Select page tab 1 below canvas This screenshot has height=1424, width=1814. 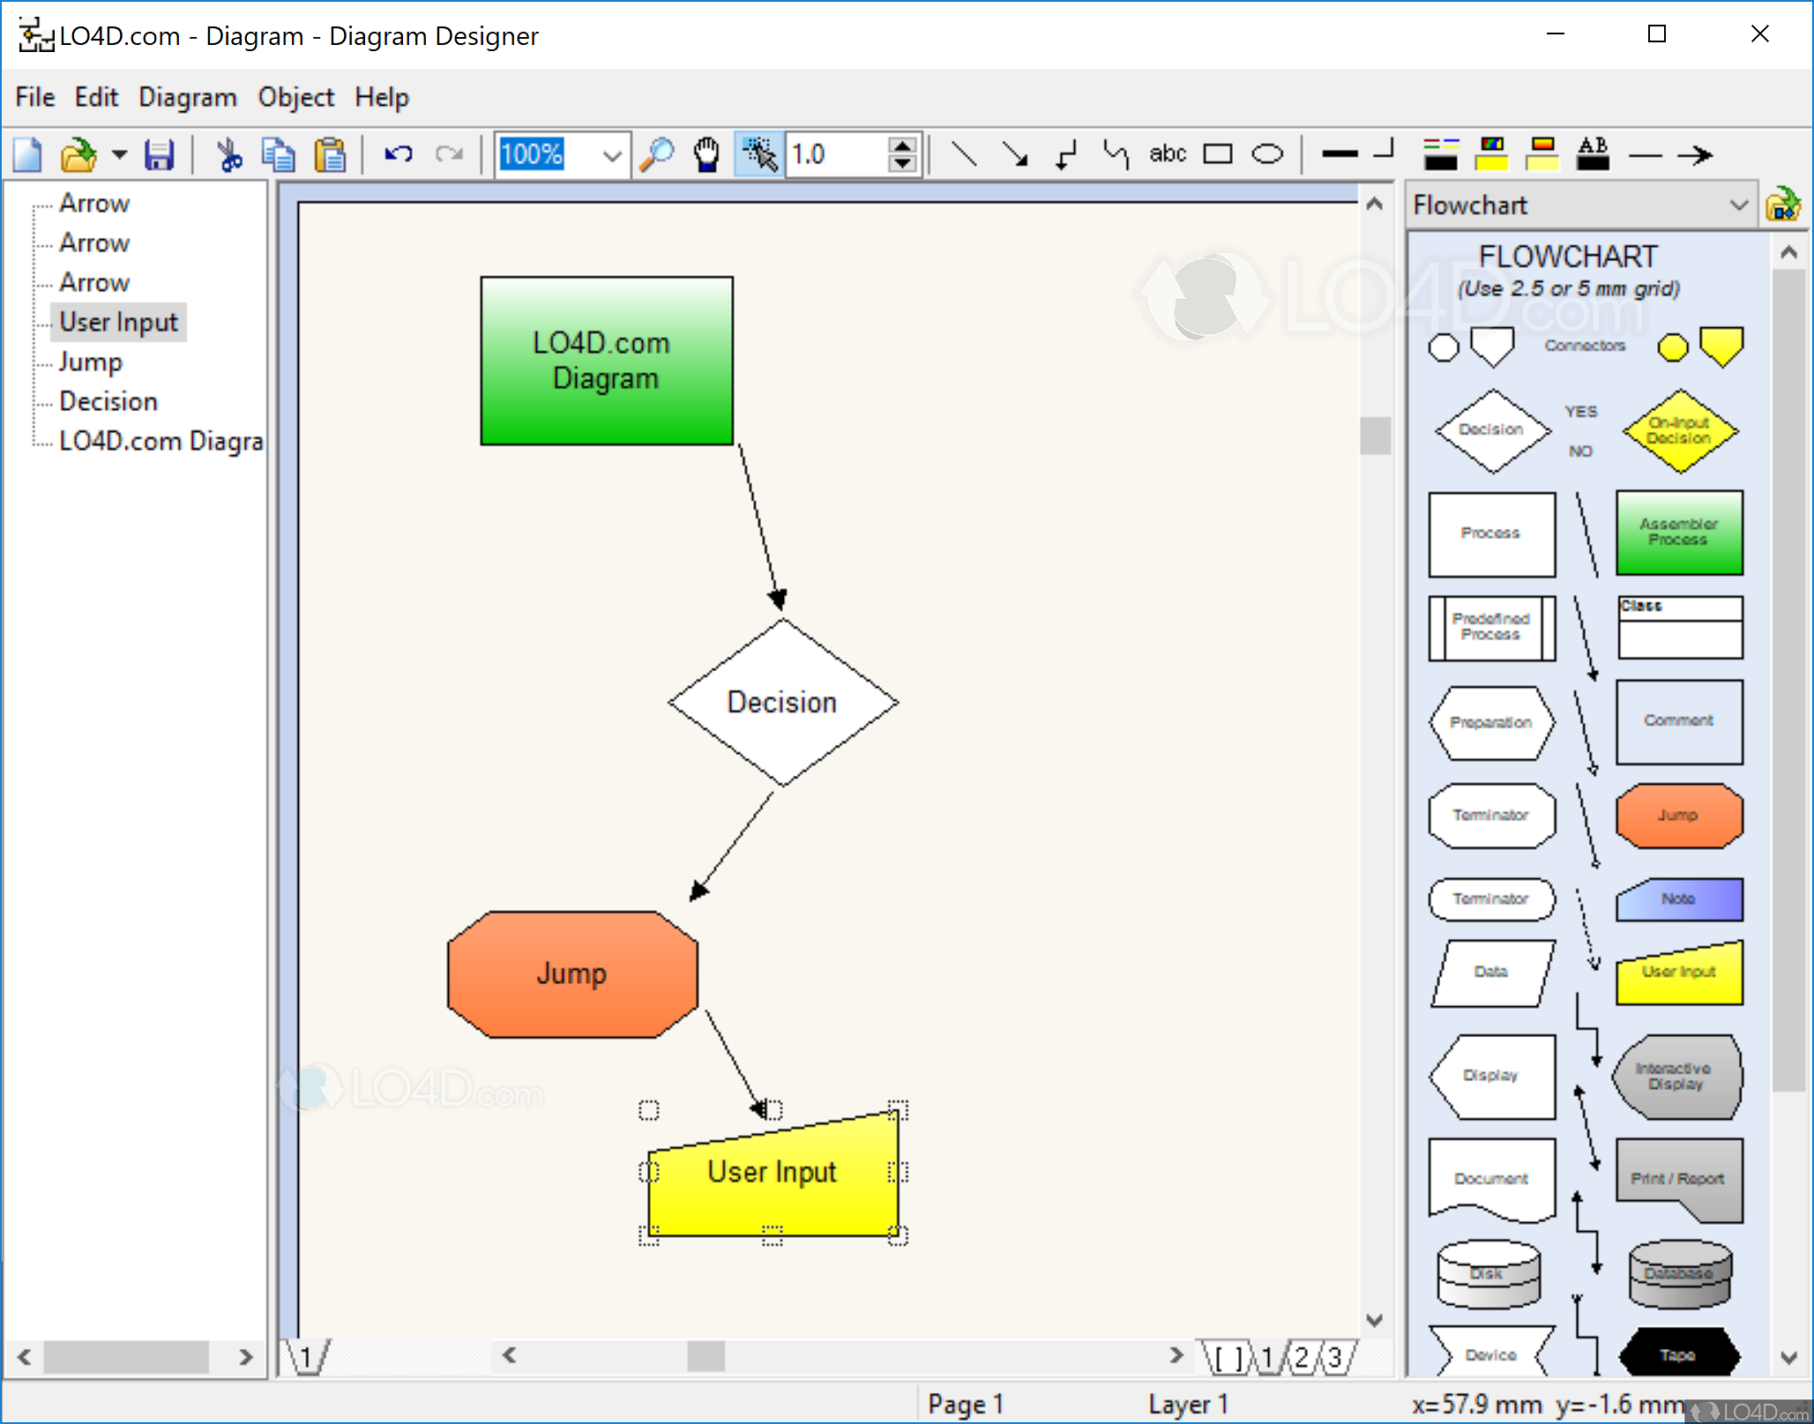click(306, 1358)
